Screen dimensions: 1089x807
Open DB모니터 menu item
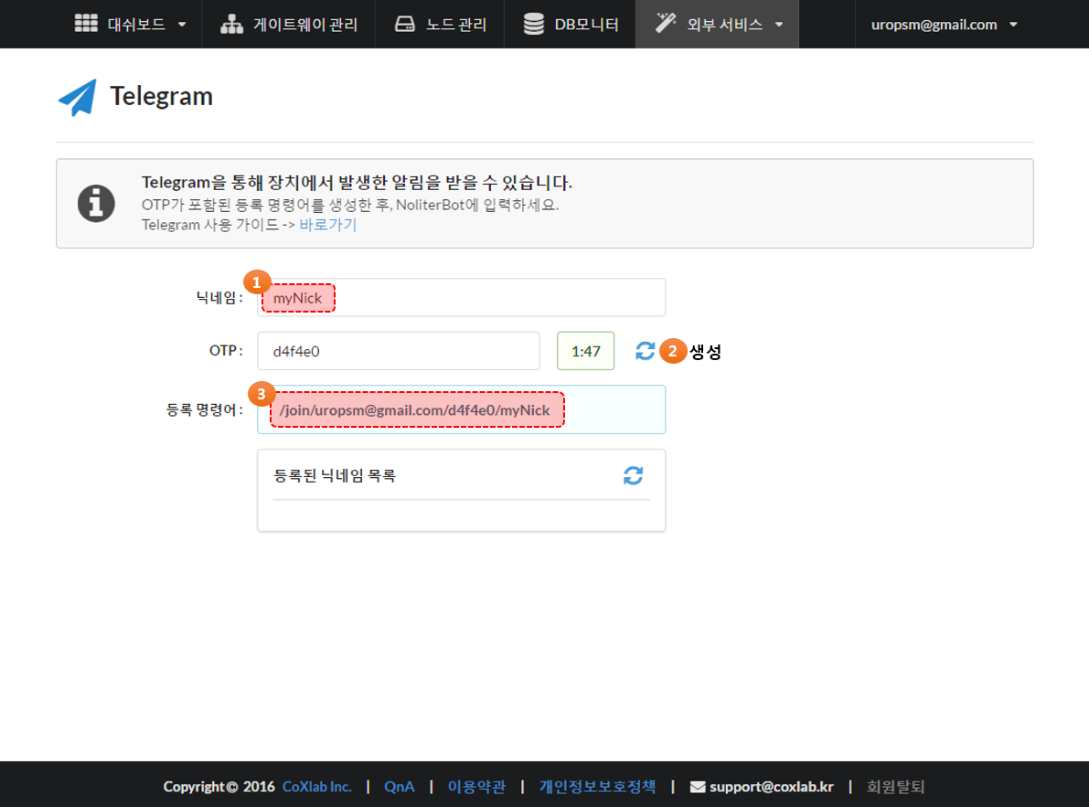[570, 25]
